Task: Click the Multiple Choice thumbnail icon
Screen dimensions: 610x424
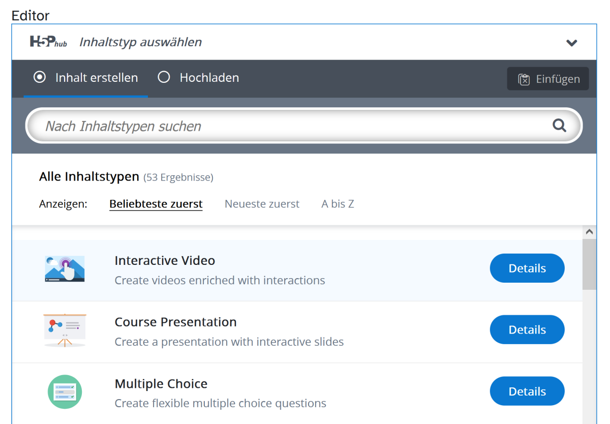Action: (x=65, y=392)
